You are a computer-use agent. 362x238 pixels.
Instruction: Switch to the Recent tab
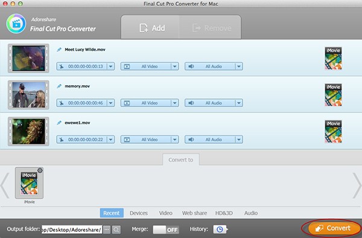[x=112, y=213]
